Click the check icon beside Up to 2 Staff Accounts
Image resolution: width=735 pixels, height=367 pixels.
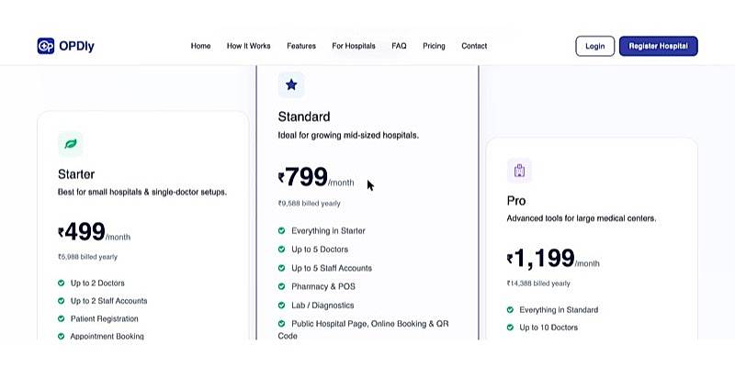click(x=61, y=301)
